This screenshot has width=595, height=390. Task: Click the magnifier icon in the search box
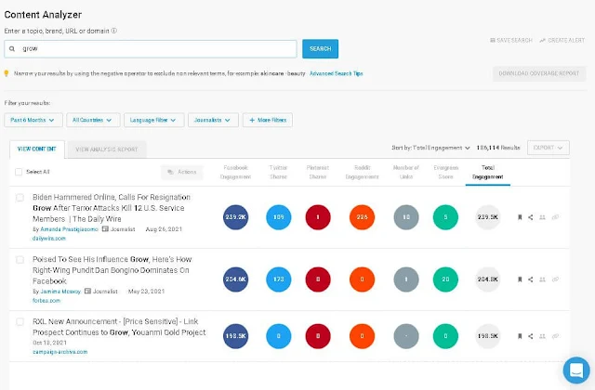click(12, 49)
